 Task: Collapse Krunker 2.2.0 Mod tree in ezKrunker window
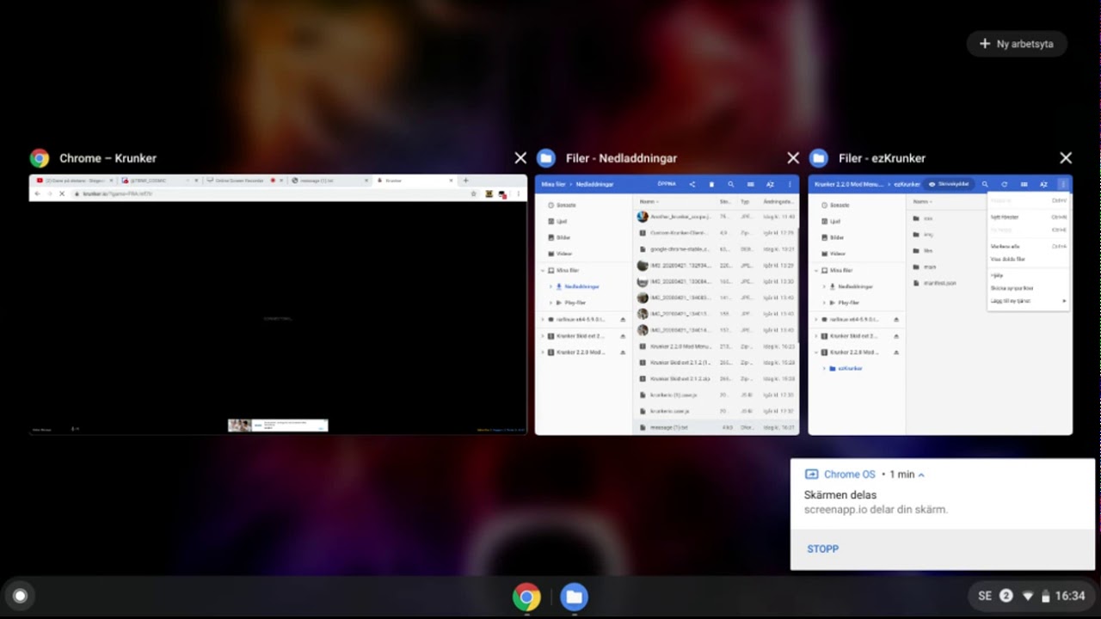pyautogui.click(x=816, y=352)
